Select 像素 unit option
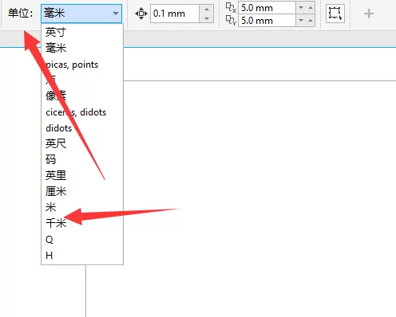 82,96
